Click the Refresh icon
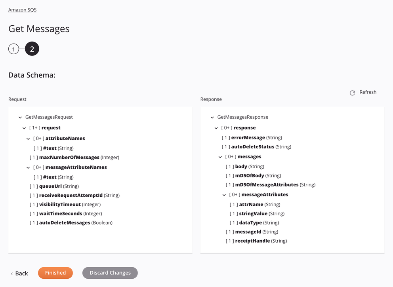393x287 pixels. 352,93
